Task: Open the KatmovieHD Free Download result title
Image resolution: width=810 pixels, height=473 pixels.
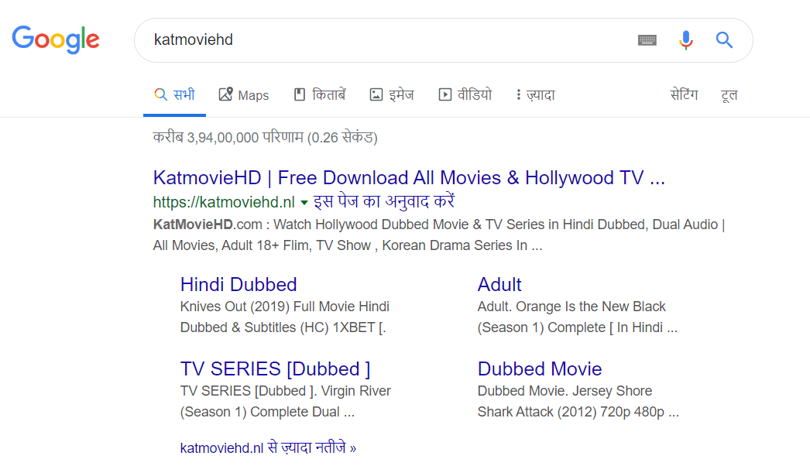Action: click(x=409, y=178)
